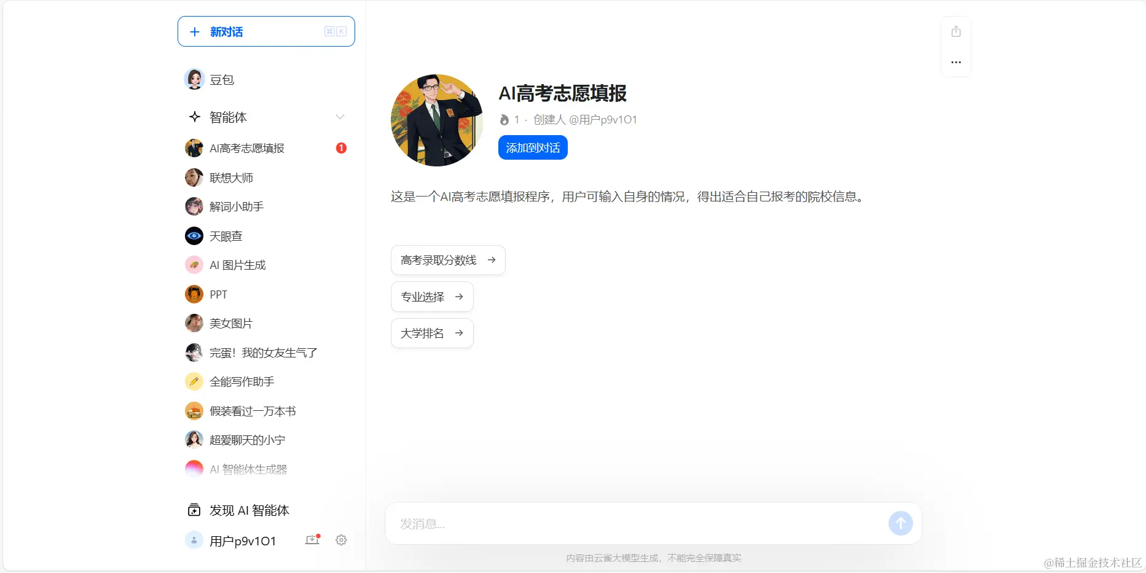
Task: Start a 新对话
Action: click(266, 31)
